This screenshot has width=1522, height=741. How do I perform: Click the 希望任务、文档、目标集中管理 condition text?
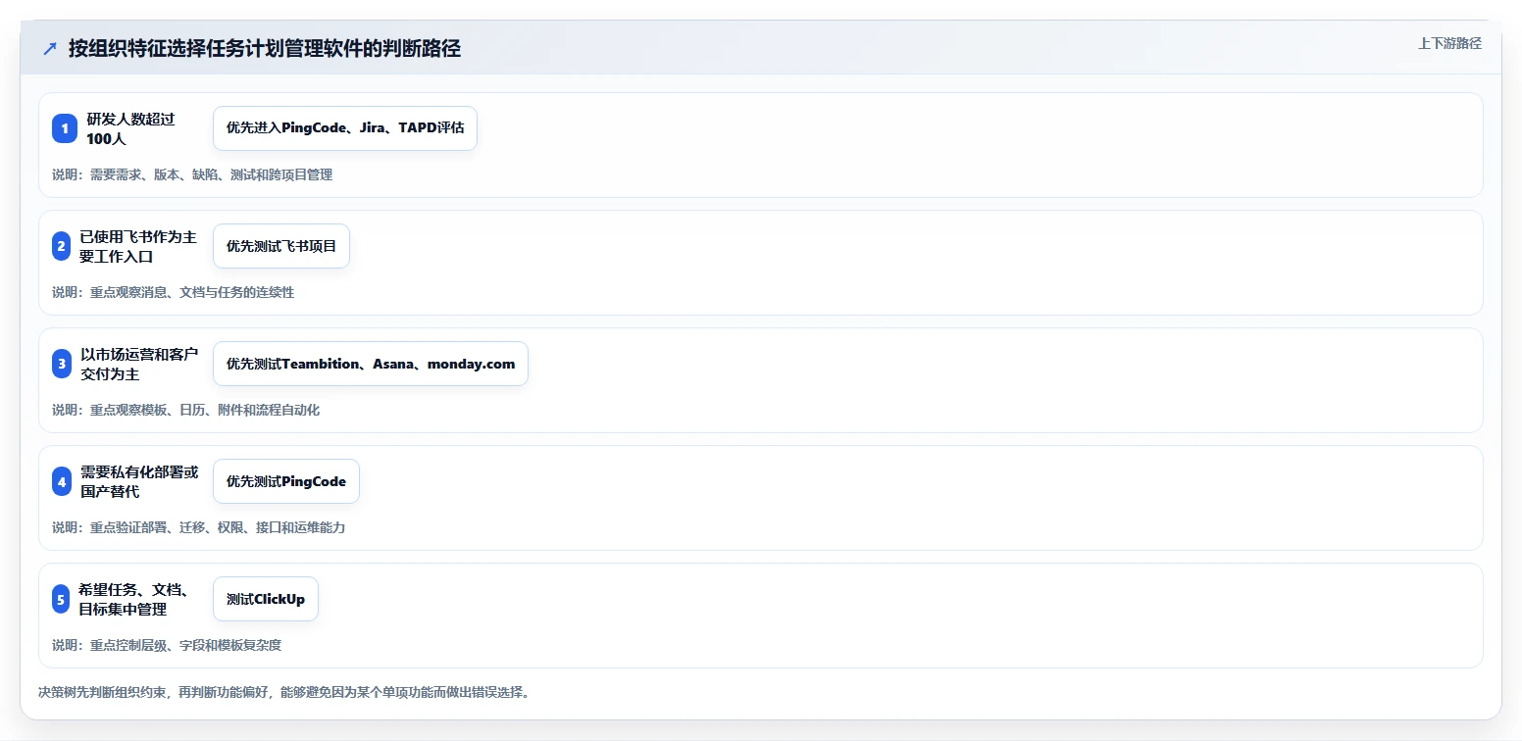pos(133,599)
